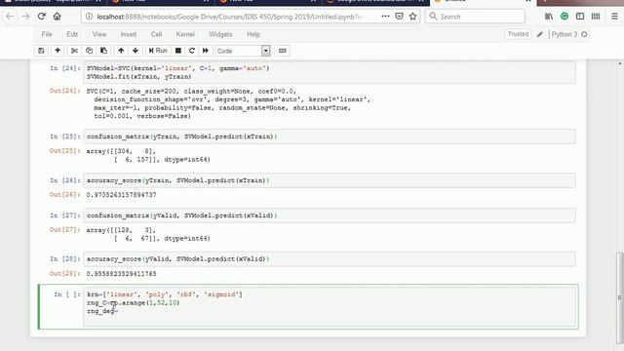Open the View menu
Viewport: 624px width, 351px height.
pos(99,34)
